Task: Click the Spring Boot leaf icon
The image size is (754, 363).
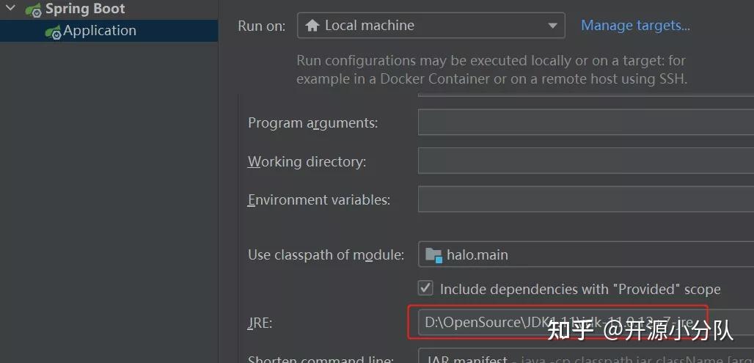Action: pyautogui.click(x=34, y=9)
